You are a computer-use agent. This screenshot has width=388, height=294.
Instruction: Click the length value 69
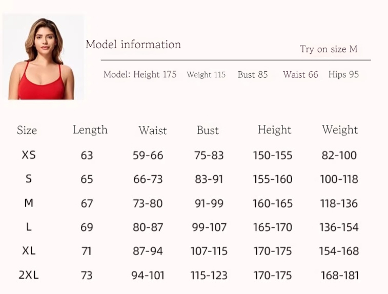[x=87, y=227]
